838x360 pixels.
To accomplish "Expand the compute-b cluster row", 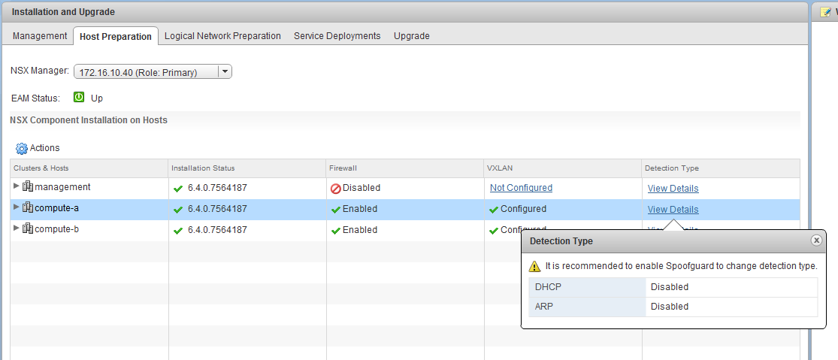I will pos(17,228).
